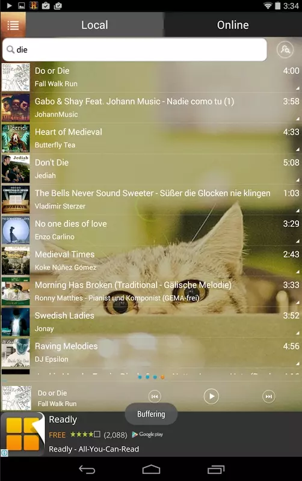The height and width of the screenshot is (481, 302).
Task: Open Android recent apps icon
Action: (216, 470)
